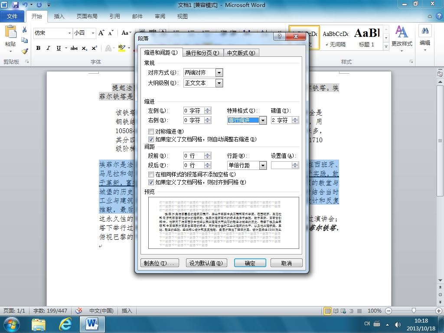Open the 文件 File menu
This screenshot has height=333, width=444.
[12, 16]
